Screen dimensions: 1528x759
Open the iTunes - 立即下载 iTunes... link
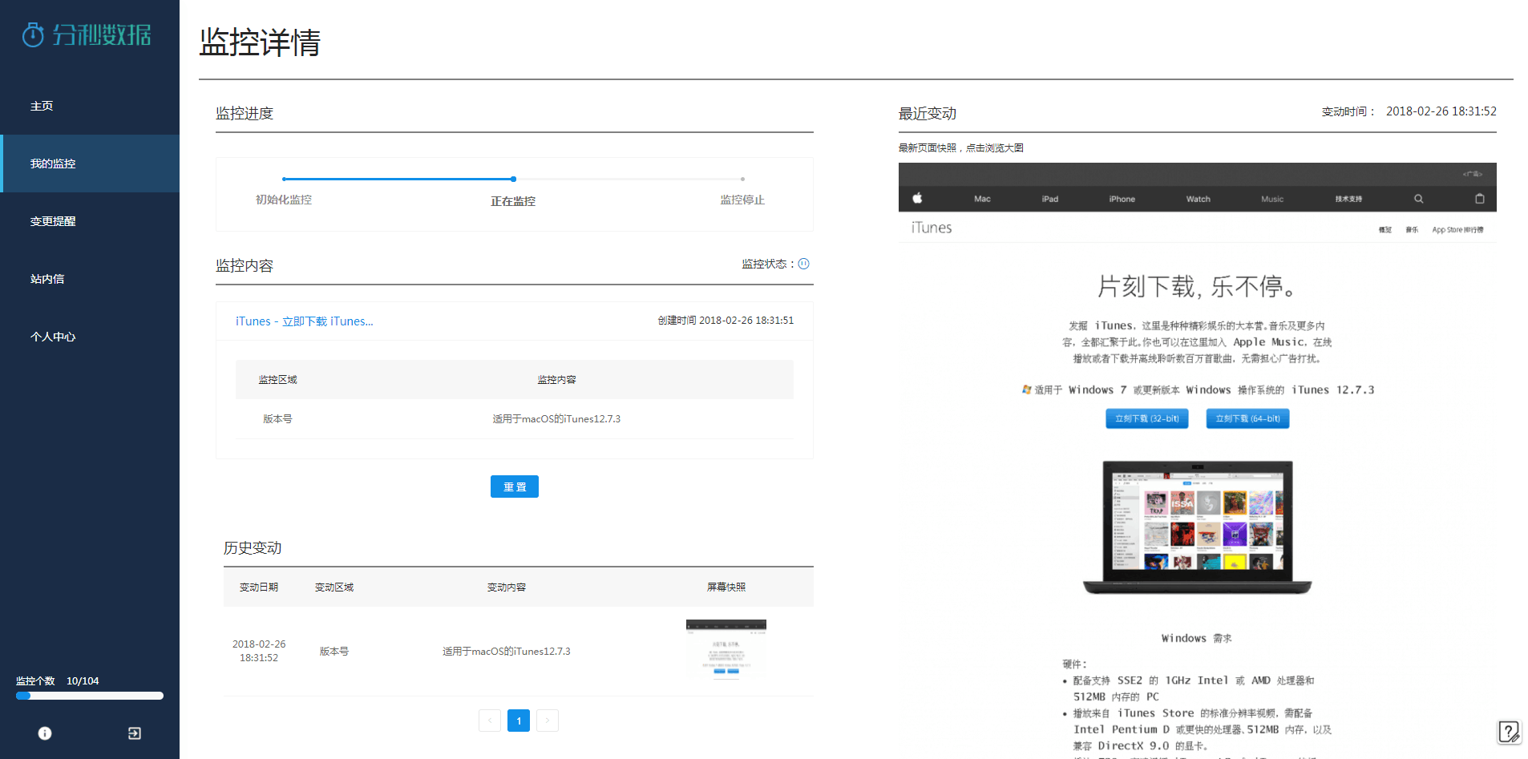pyautogui.click(x=305, y=321)
